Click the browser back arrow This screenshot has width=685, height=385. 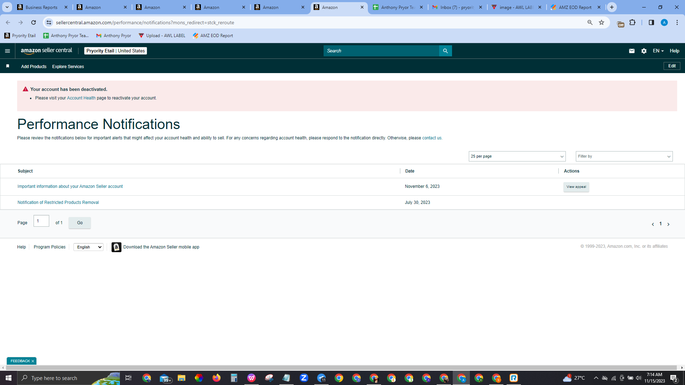(8, 22)
